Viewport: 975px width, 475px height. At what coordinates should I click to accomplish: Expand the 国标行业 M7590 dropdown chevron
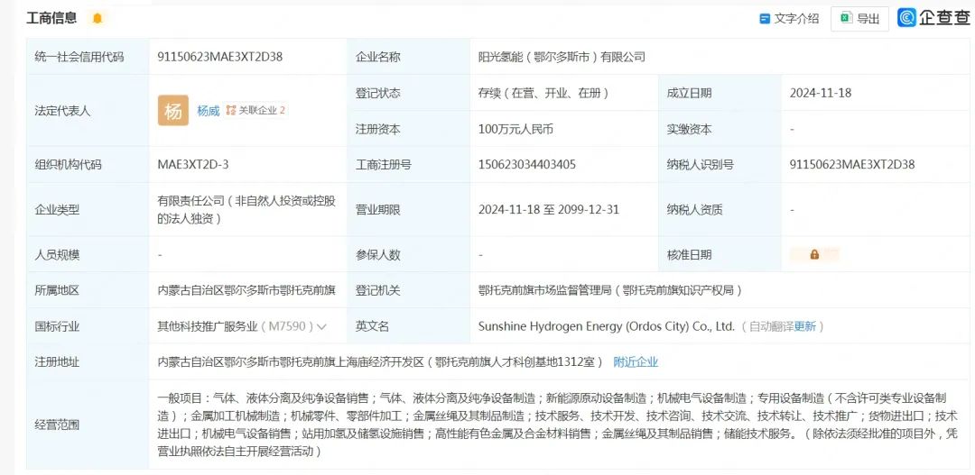(322, 326)
